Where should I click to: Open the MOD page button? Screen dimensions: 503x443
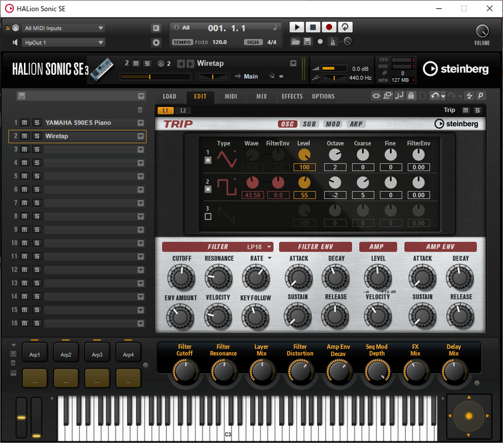pyautogui.click(x=333, y=124)
